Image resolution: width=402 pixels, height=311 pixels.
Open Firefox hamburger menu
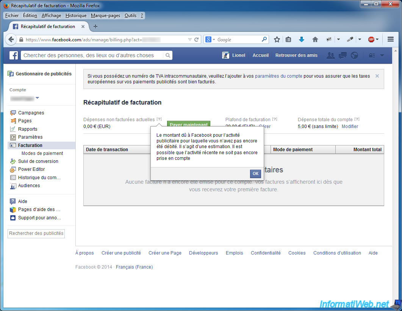click(x=391, y=39)
